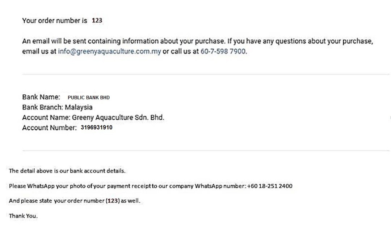The width and height of the screenshot is (391, 236).
Task: Click the 'or call us at' text
Action: (x=181, y=52)
